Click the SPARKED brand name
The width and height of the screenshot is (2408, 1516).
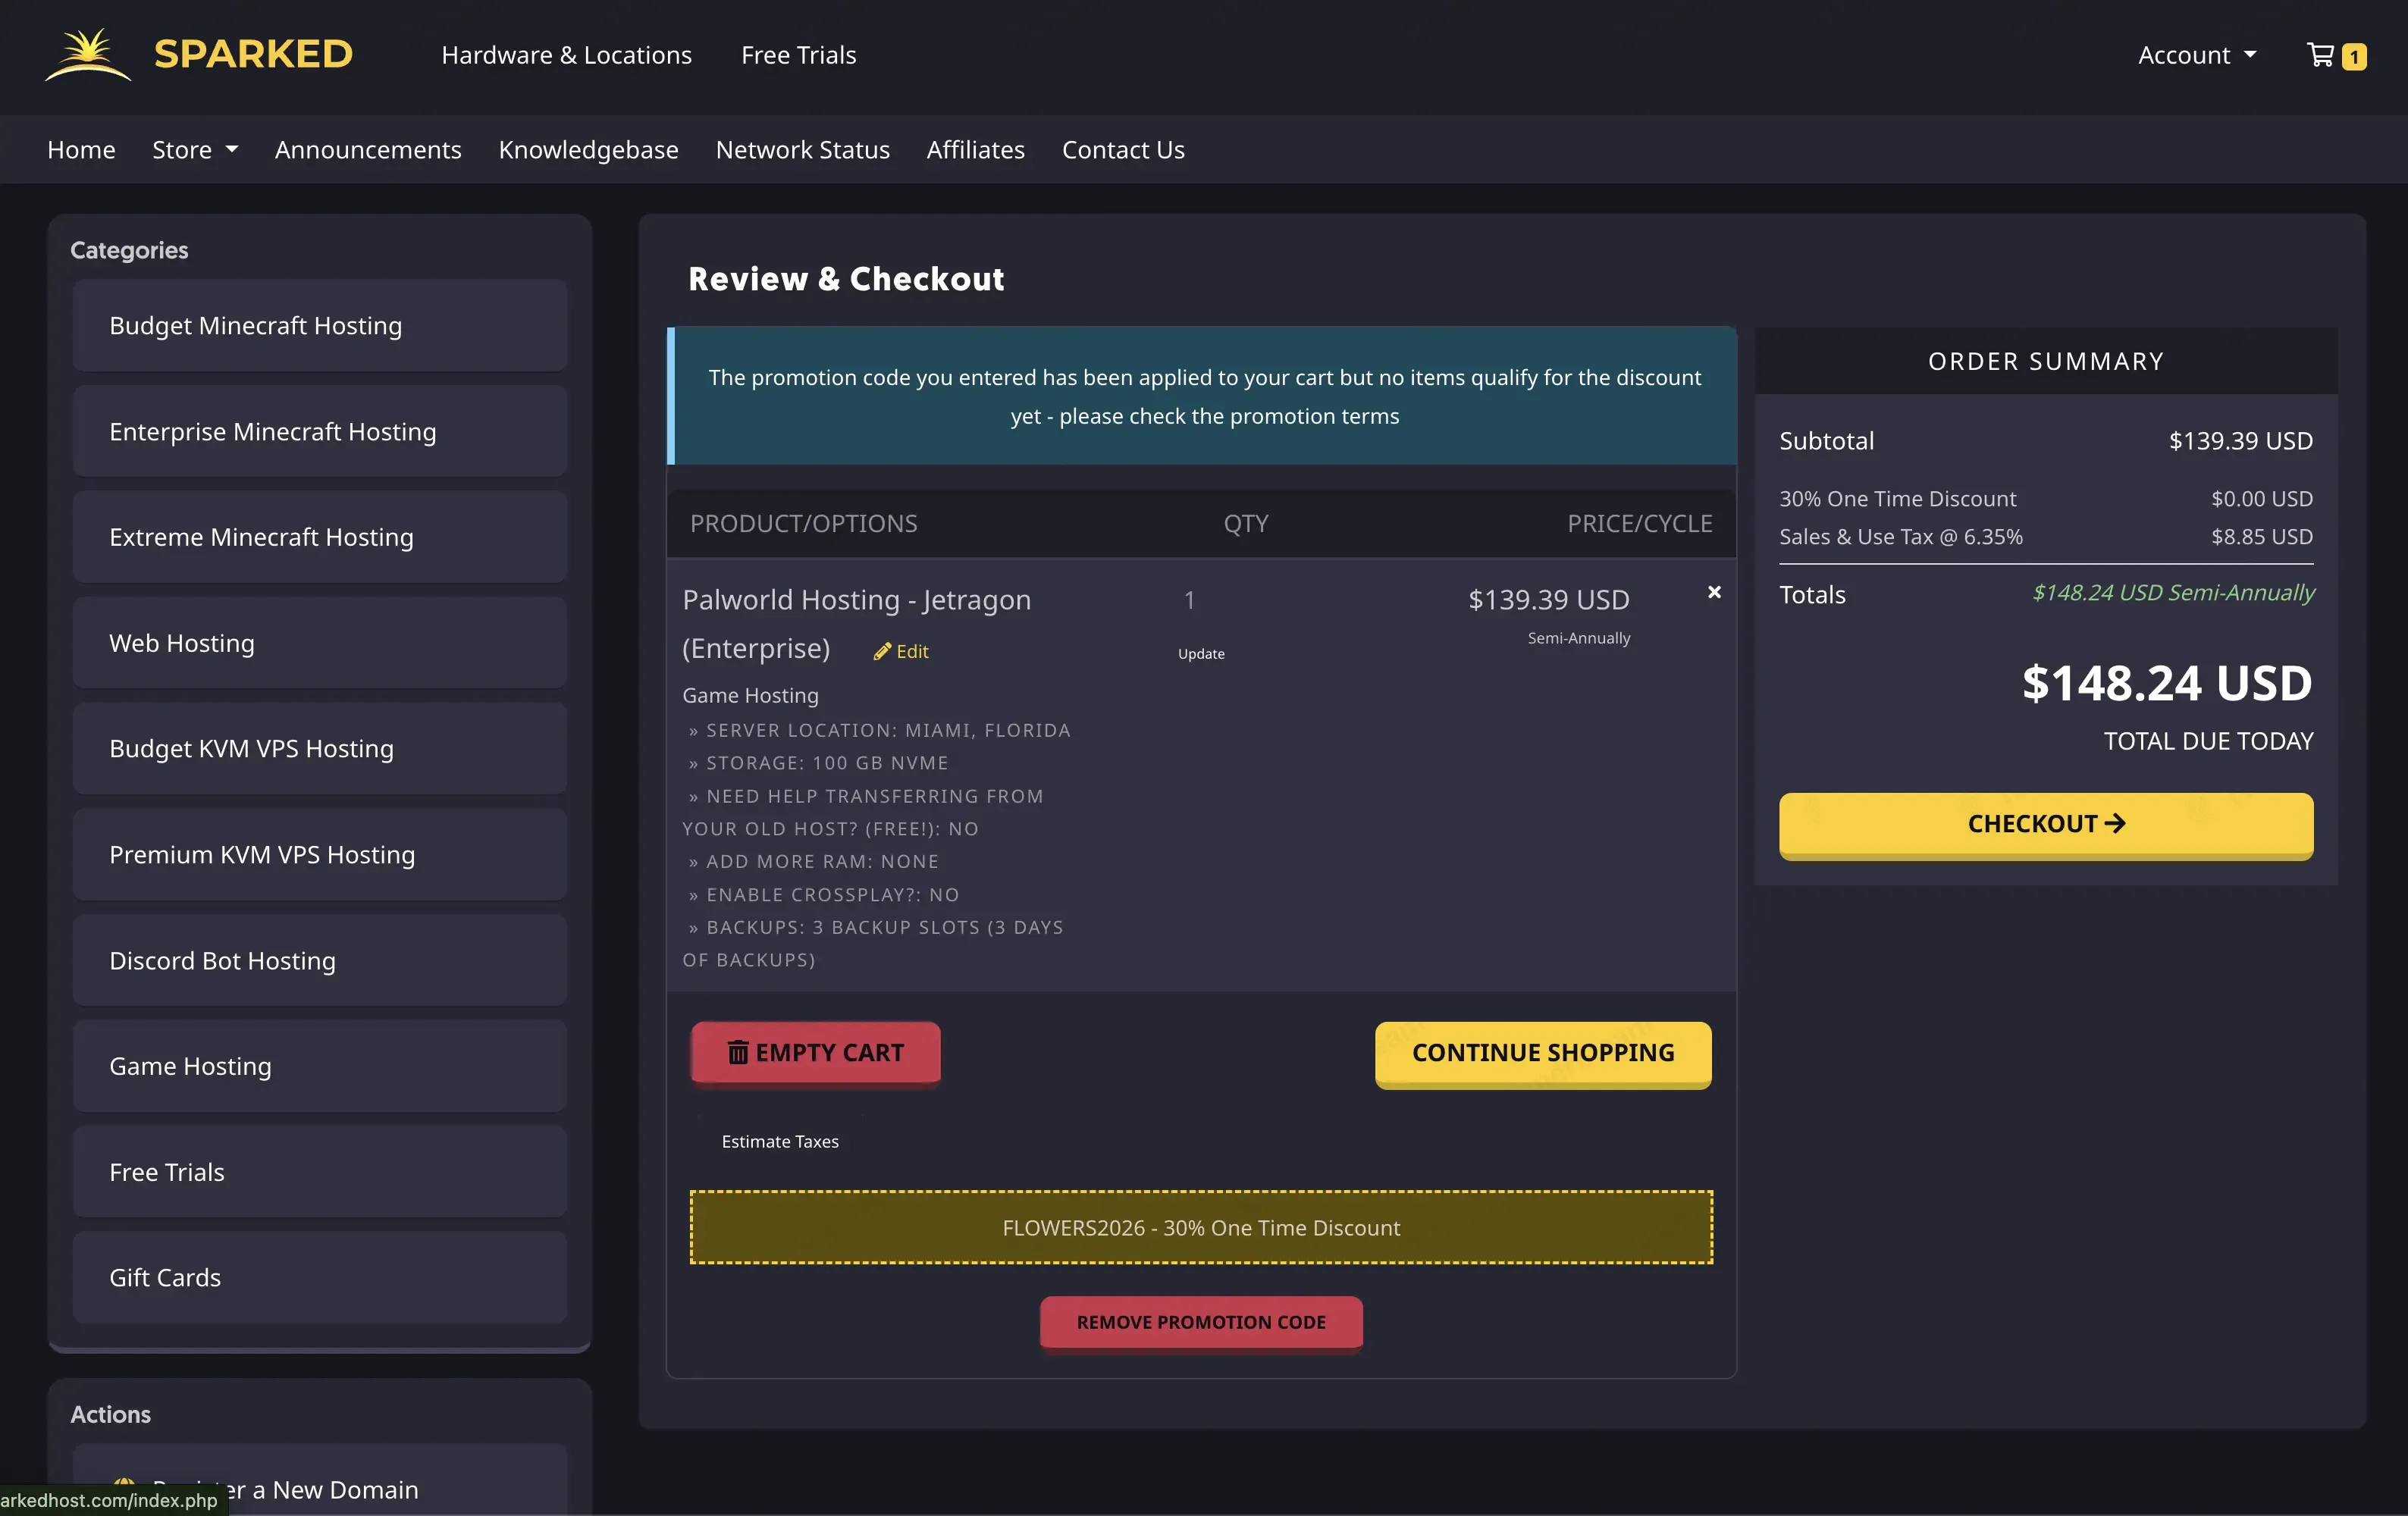253,54
